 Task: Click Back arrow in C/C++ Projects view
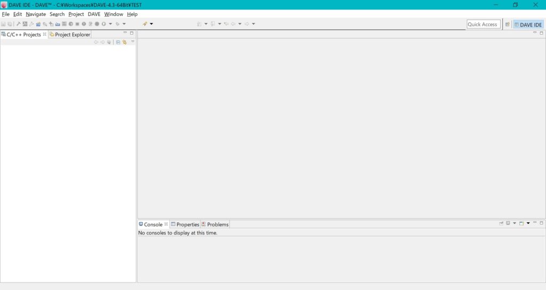(96, 42)
